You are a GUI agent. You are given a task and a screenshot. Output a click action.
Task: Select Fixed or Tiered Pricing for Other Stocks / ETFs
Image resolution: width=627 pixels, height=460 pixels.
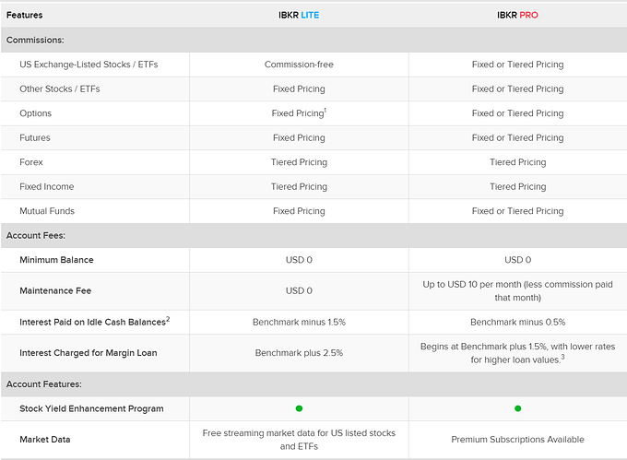tap(517, 88)
